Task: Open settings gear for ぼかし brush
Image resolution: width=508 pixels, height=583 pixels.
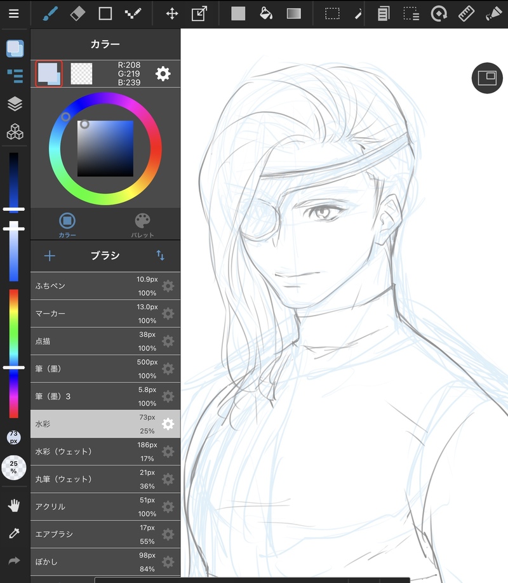Action: point(168,562)
